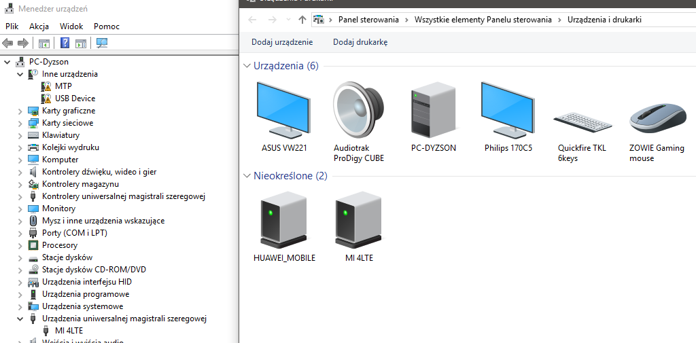Image resolution: width=696 pixels, height=343 pixels.
Task: Click the Up arrow in Explorer navigation
Action: (302, 20)
